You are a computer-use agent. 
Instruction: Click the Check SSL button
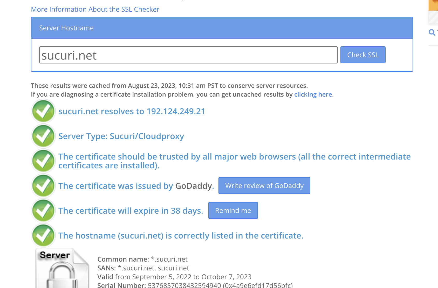363,55
